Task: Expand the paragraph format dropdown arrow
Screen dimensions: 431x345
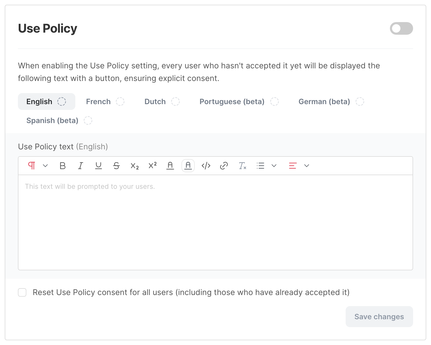Action: [45, 166]
